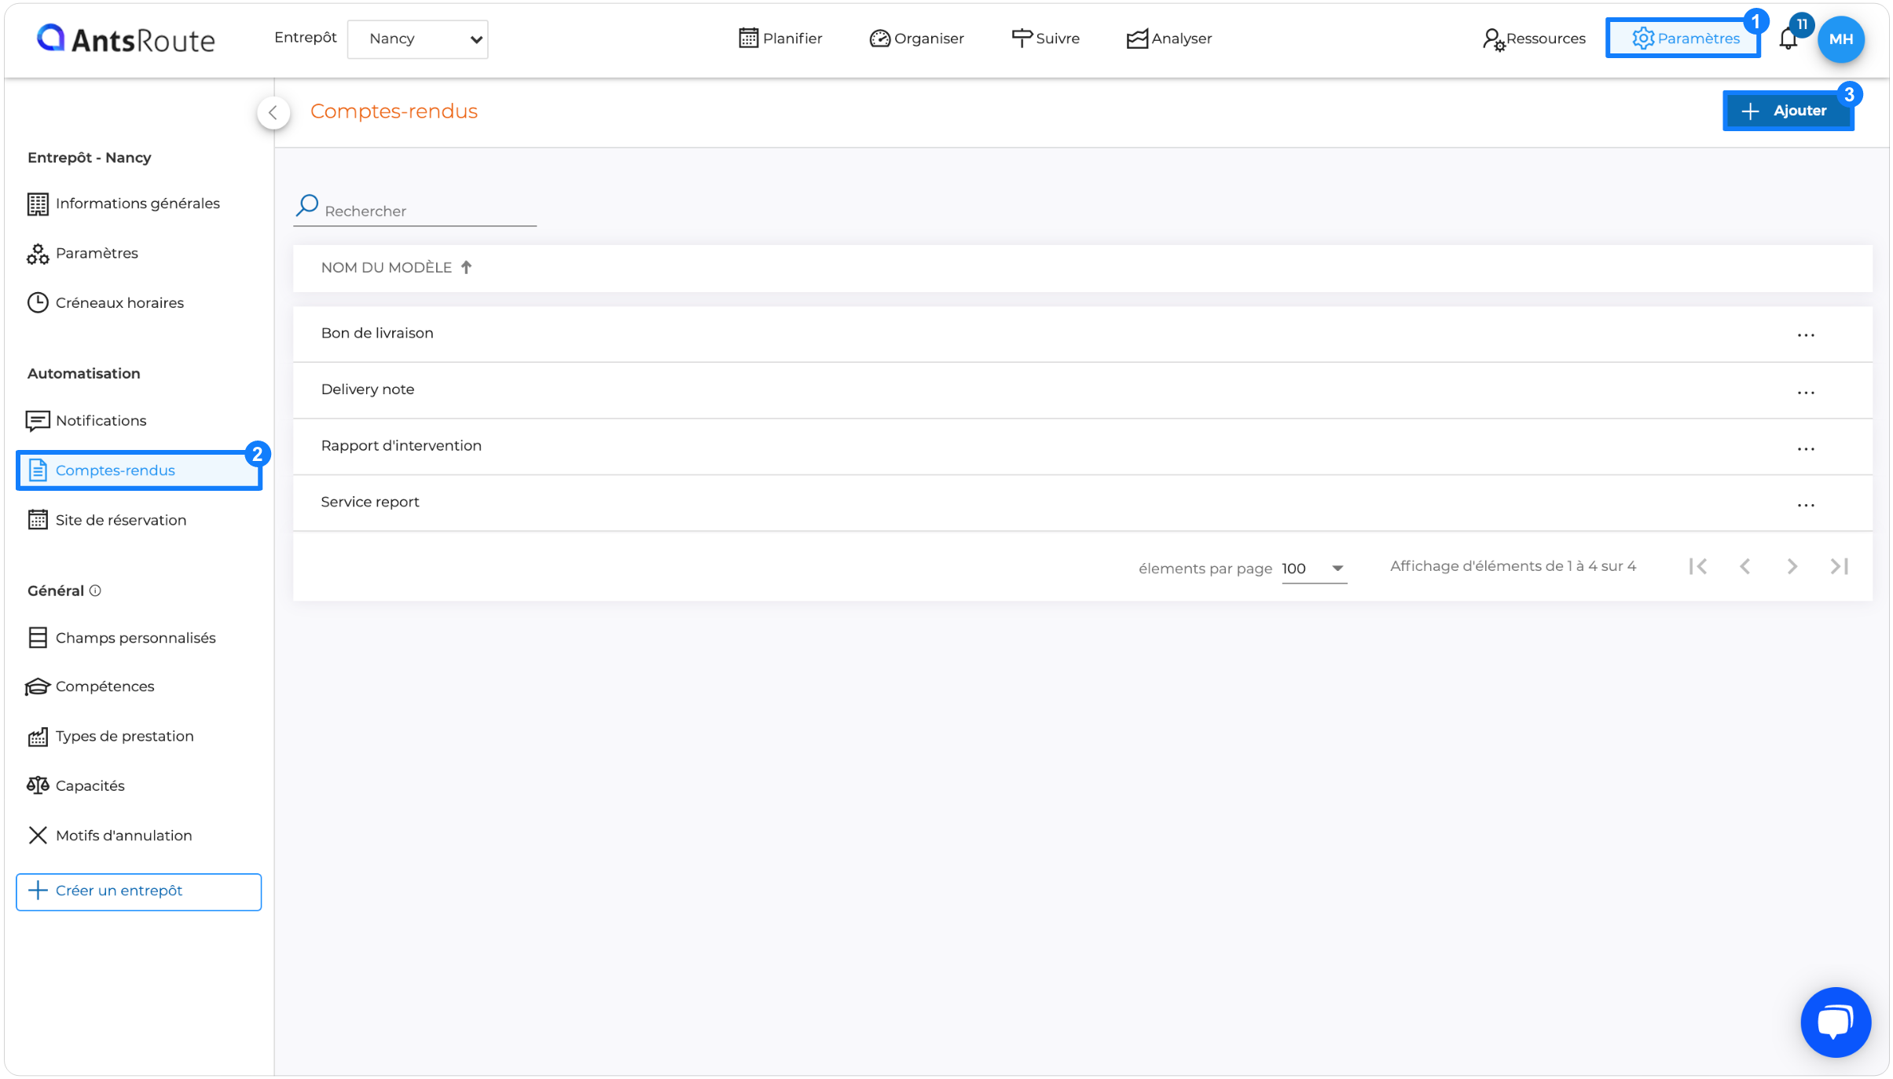Image resolution: width=1893 pixels, height=1079 pixels.
Task: Open the Ressources menu
Action: pyautogui.click(x=1533, y=38)
